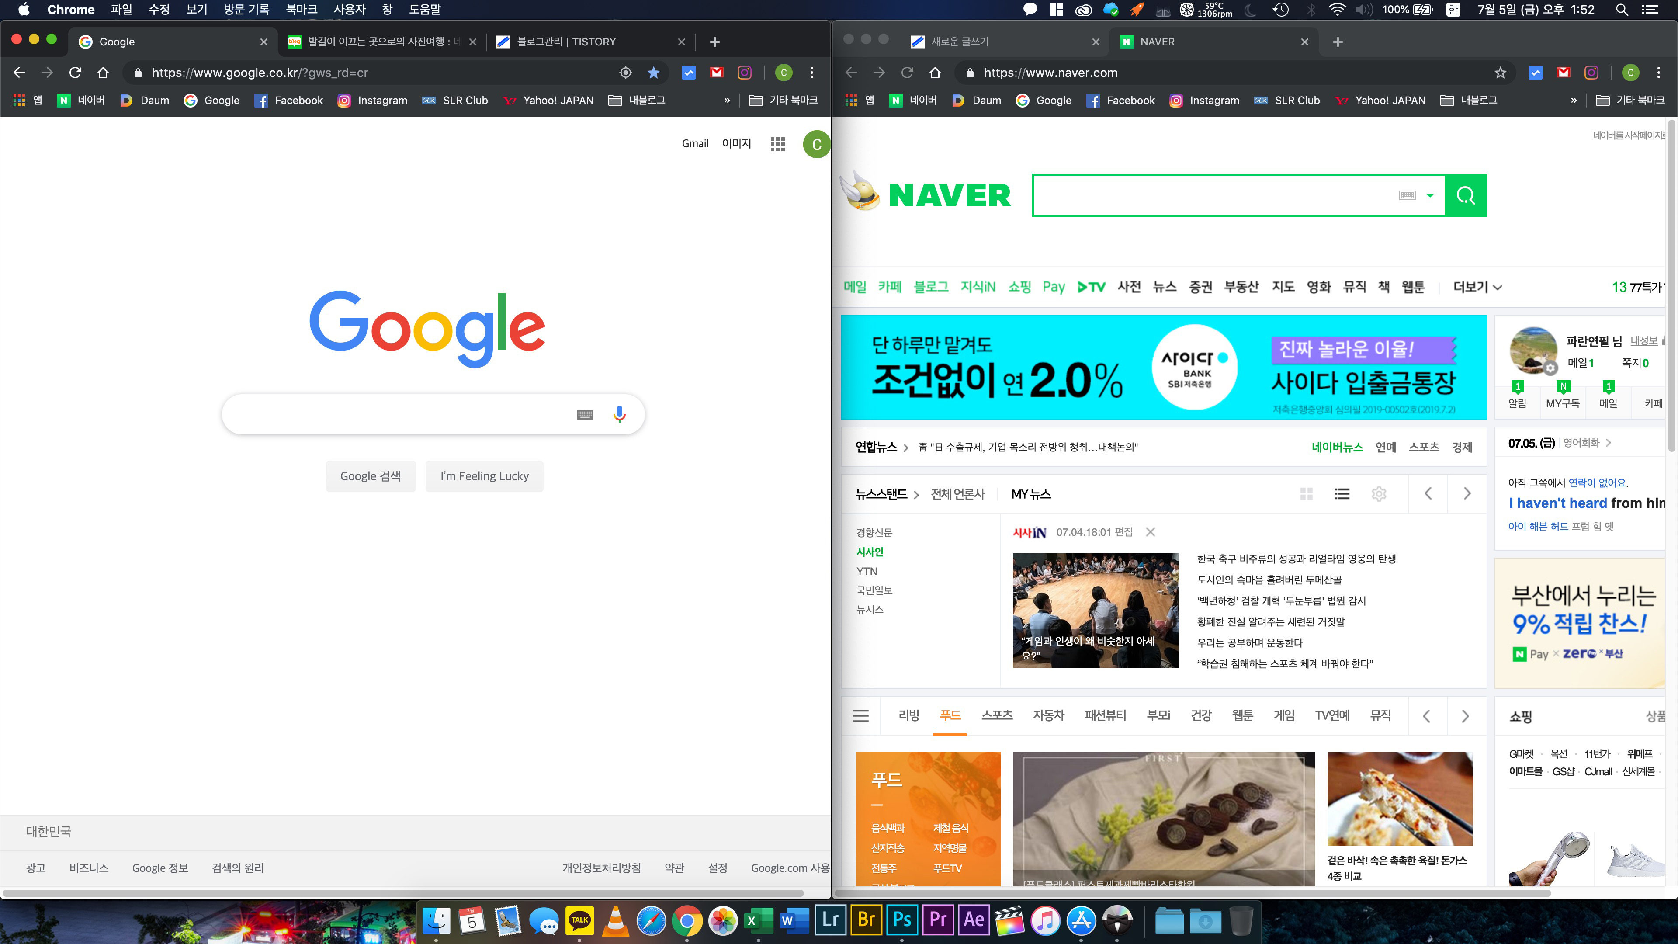Switch Naver newsstand to grid view
The height and width of the screenshot is (944, 1678).
pyautogui.click(x=1306, y=494)
